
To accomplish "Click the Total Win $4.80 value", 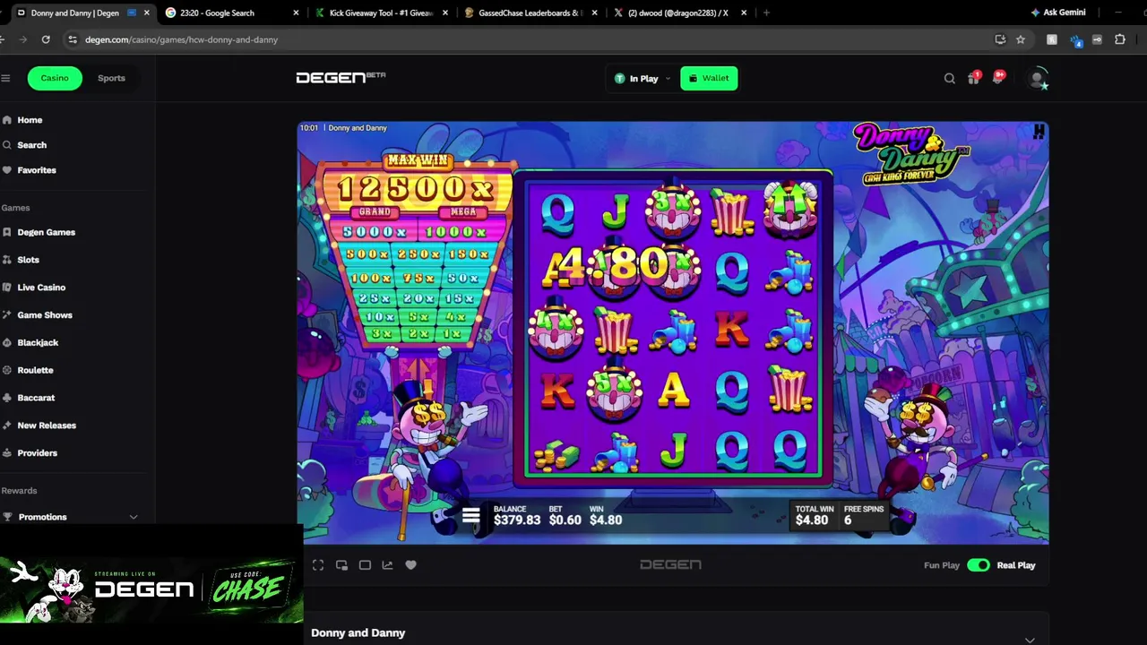I will click(x=812, y=520).
